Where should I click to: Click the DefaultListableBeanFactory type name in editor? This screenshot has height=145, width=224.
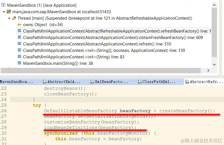pos(80,111)
